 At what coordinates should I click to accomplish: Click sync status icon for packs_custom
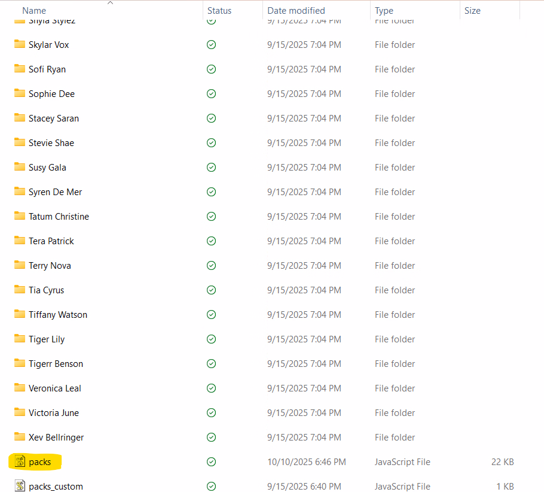tap(211, 487)
